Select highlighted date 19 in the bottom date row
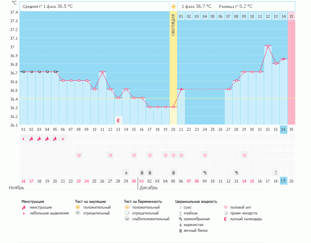Viewport: 311px width, 243px height. point(283,181)
